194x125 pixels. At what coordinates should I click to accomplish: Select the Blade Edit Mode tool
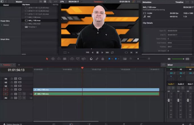tap(65, 59)
